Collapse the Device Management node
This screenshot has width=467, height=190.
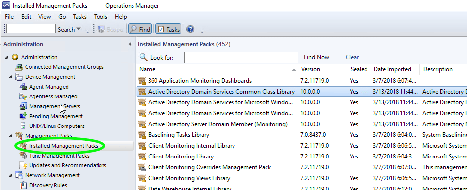[x=11, y=77]
